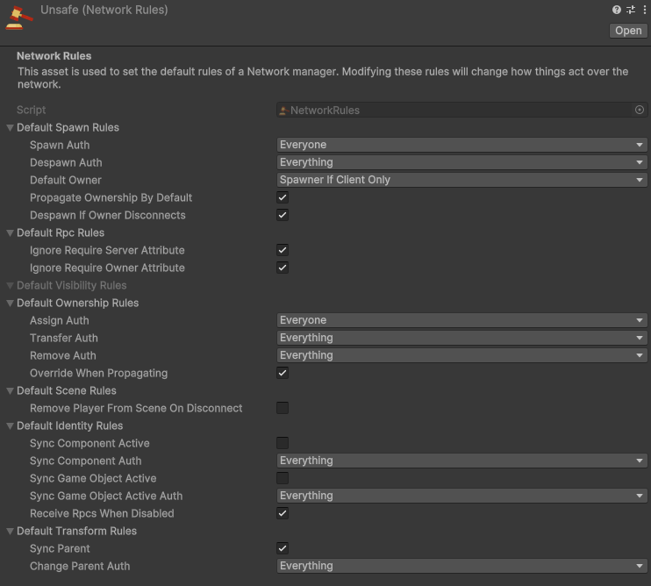Image resolution: width=651 pixels, height=586 pixels.
Task: Open the help reference icon
Action: point(617,10)
